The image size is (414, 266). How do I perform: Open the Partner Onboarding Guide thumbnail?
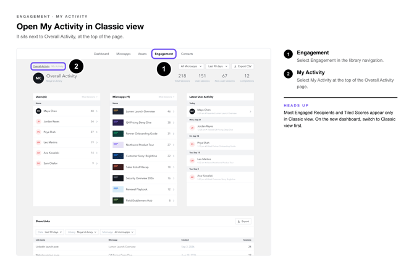coord(118,134)
